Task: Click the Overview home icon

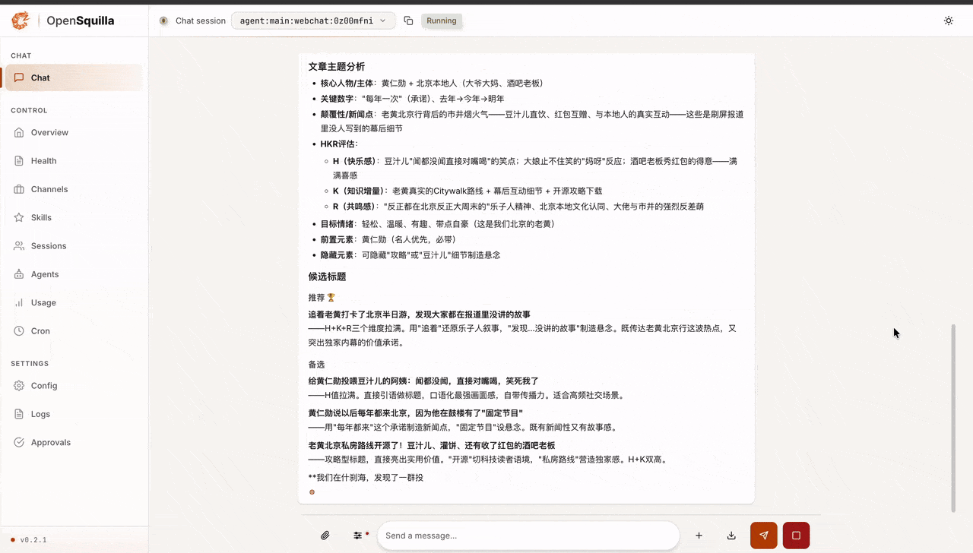Action: point(19,132)
